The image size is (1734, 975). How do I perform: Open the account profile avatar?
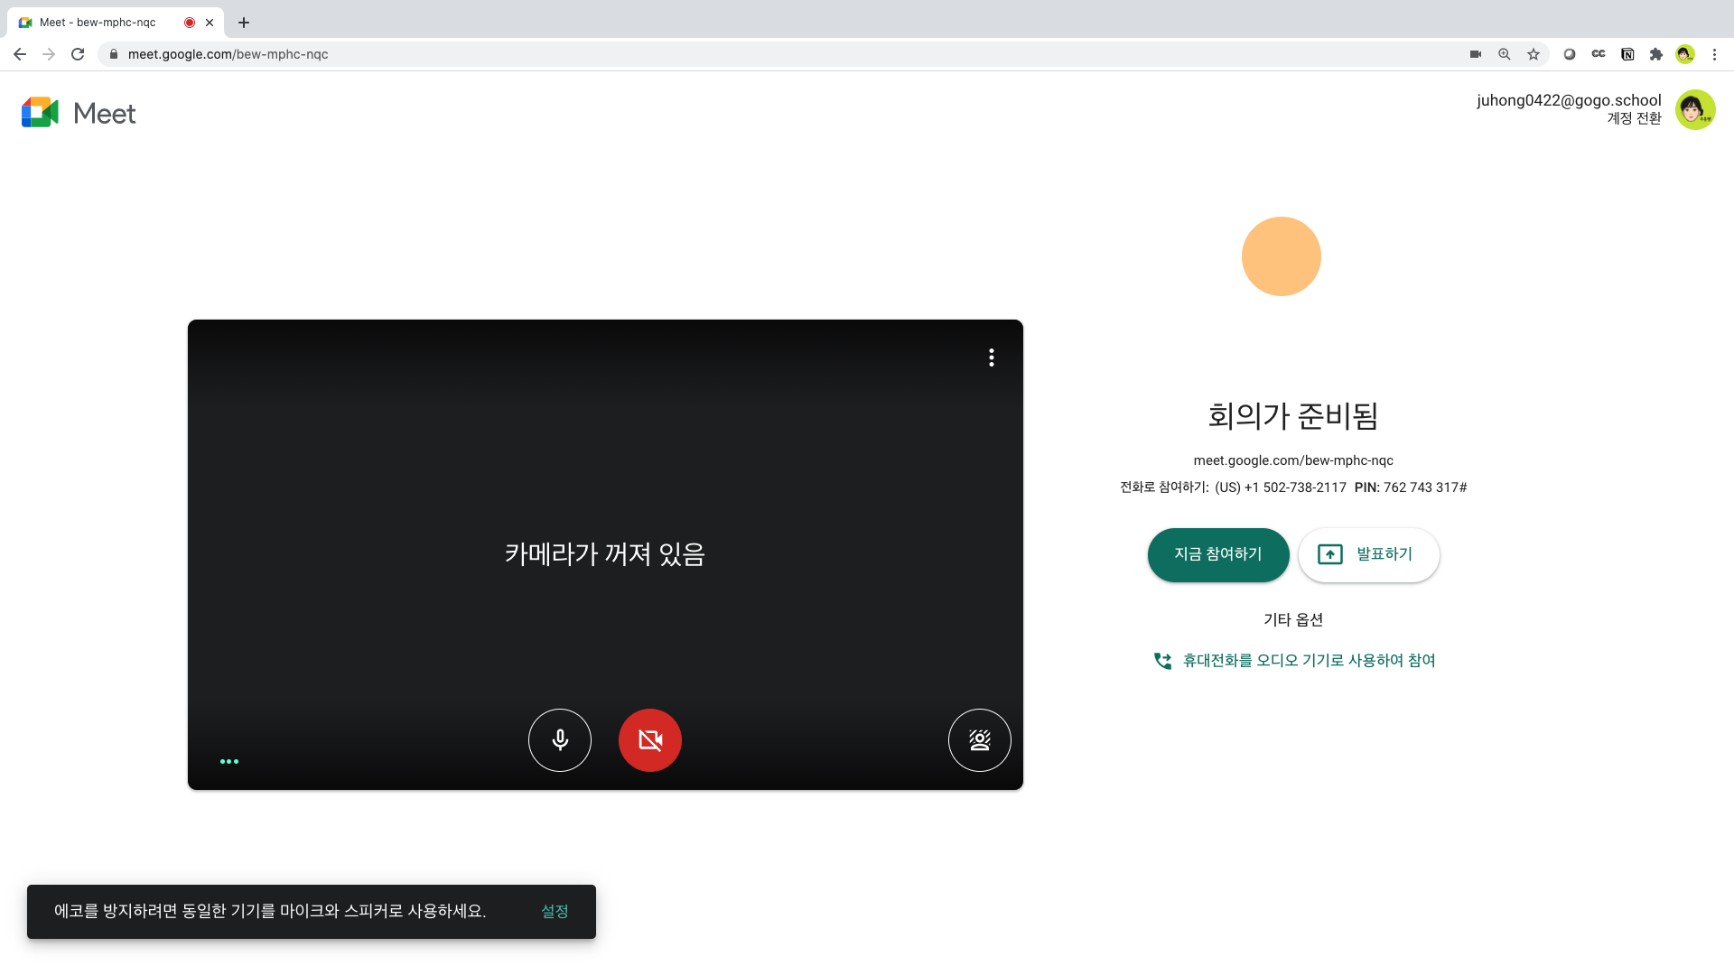[1695, 110]
